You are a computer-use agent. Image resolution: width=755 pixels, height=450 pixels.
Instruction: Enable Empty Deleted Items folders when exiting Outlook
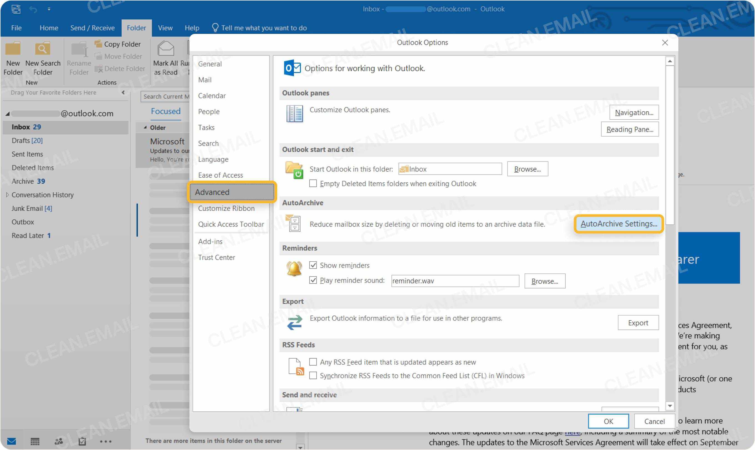coord(313,183)
